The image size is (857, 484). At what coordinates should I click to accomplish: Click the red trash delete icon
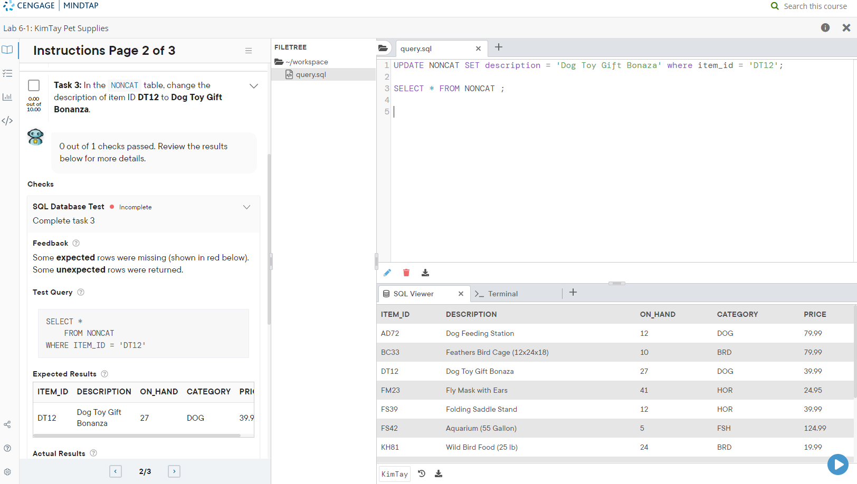406,273
